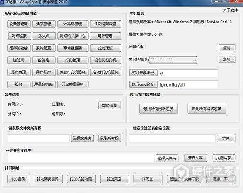Focus the share path field containing \\
Viewport: 243px width, 193px height.
pos(188,73)
